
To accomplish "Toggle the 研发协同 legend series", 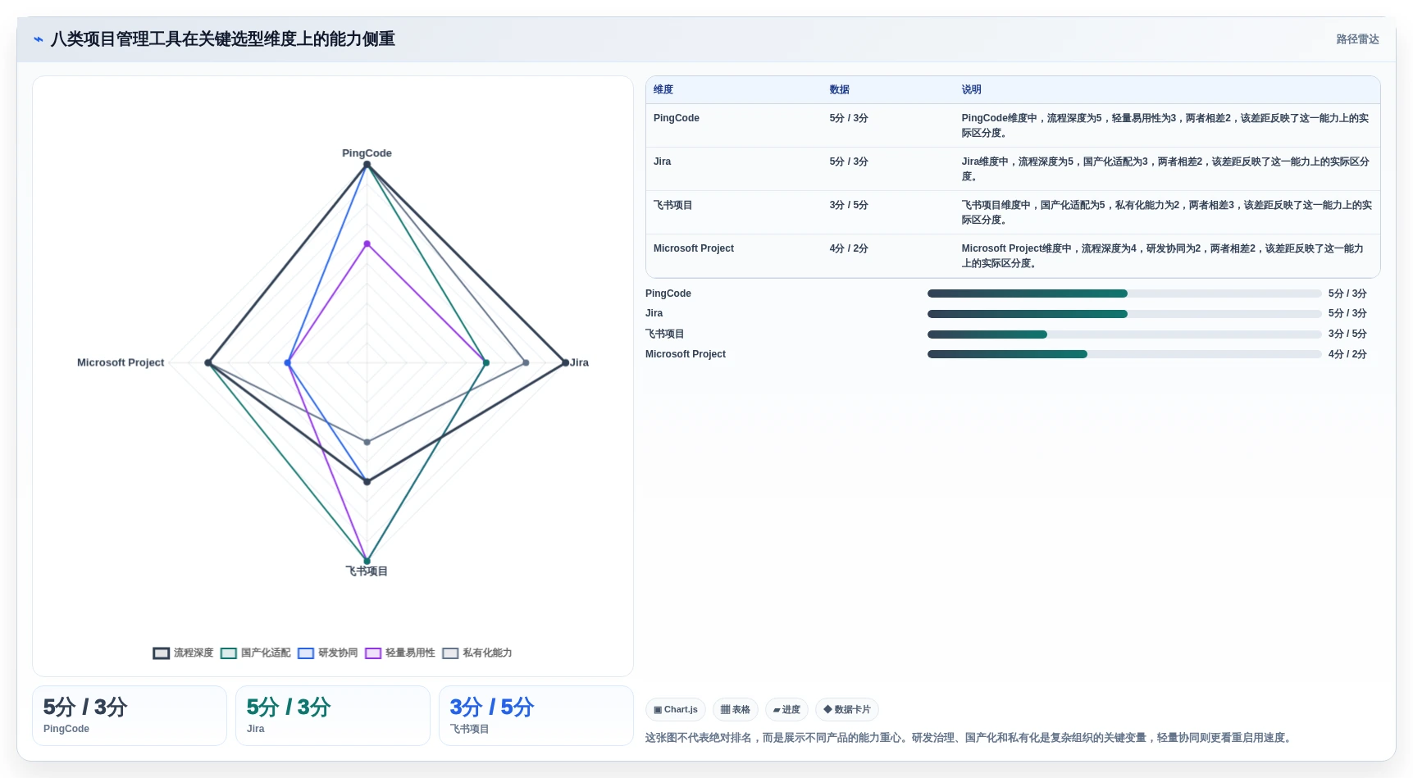I will [327, 653].
